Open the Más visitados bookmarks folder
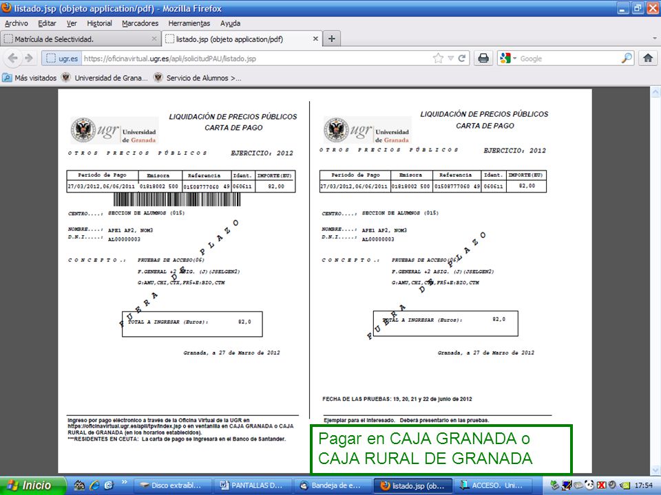This screenshot has height=495, width=661. click(x=30, y=78)
